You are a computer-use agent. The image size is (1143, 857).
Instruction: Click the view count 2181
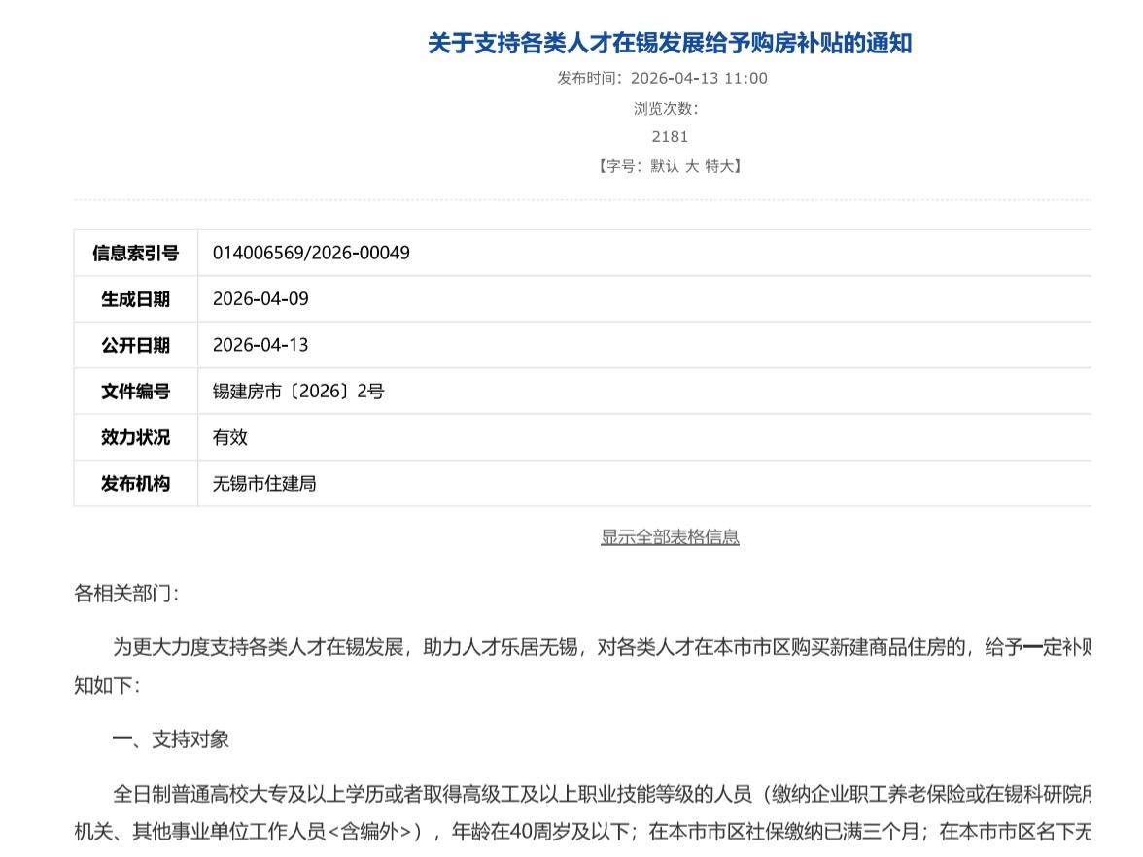(670, 137)
